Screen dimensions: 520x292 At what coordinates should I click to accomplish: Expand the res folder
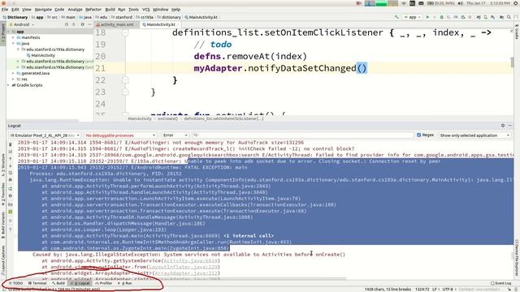(x=14, y=79)
